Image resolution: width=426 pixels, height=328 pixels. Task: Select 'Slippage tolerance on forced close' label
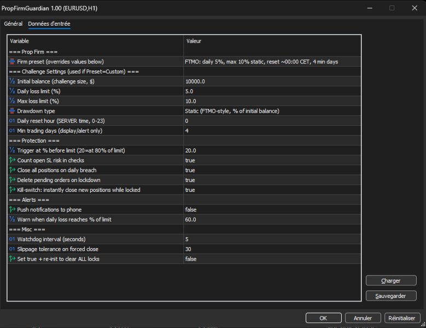coord(57,249)
